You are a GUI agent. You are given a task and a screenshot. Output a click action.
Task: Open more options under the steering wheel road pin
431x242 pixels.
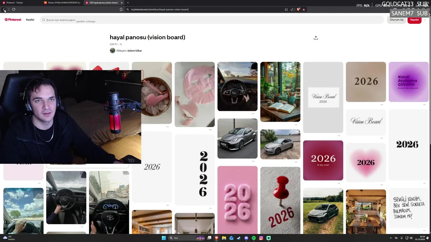(253, 114)
